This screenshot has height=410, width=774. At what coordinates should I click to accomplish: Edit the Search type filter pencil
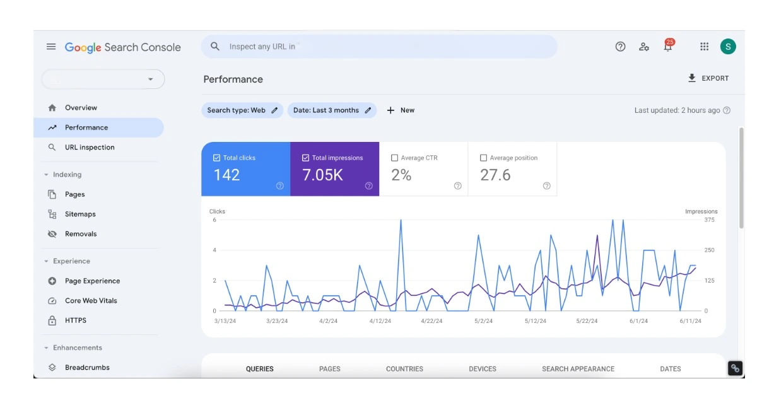(274, 110)
